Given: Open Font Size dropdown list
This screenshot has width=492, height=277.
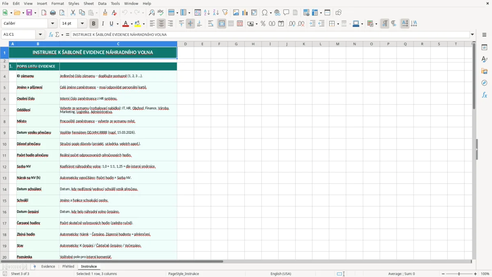Looking at the screenshot, I should click(82, 24).
